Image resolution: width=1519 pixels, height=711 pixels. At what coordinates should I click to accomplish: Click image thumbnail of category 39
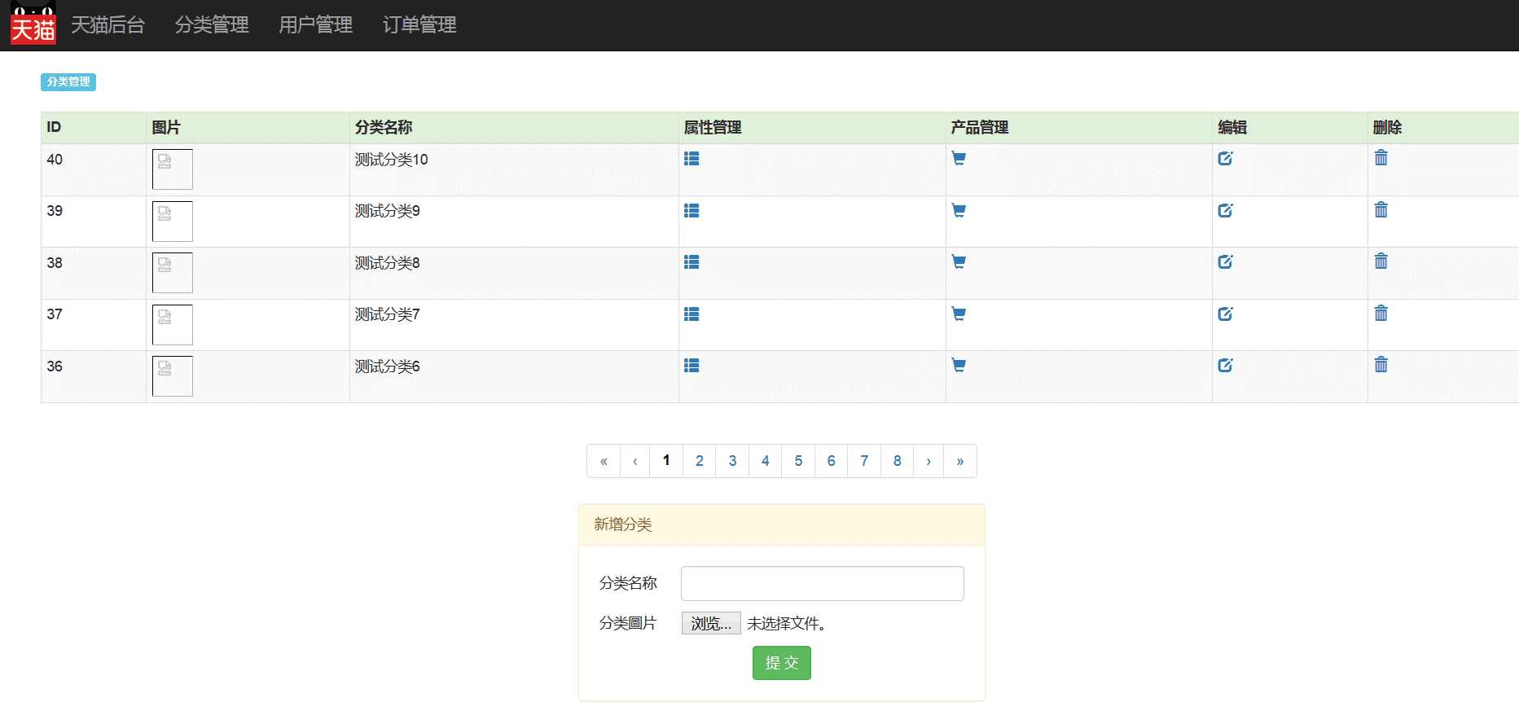(x=173, y=222)
